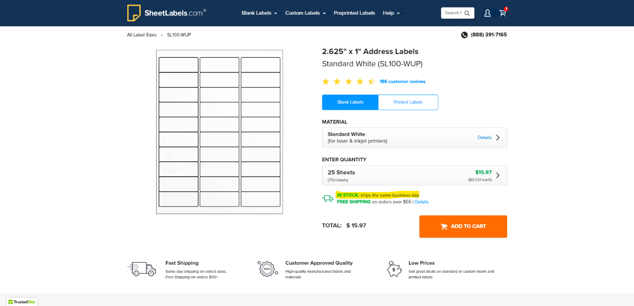Click the $15.97 price text
The width and height of the screenshot is (634, 306).
point(483,172)
